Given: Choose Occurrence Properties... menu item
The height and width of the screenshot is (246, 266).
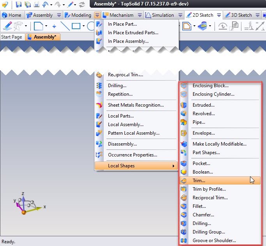Looking at the screenshot, I should [x=137, y=155].
